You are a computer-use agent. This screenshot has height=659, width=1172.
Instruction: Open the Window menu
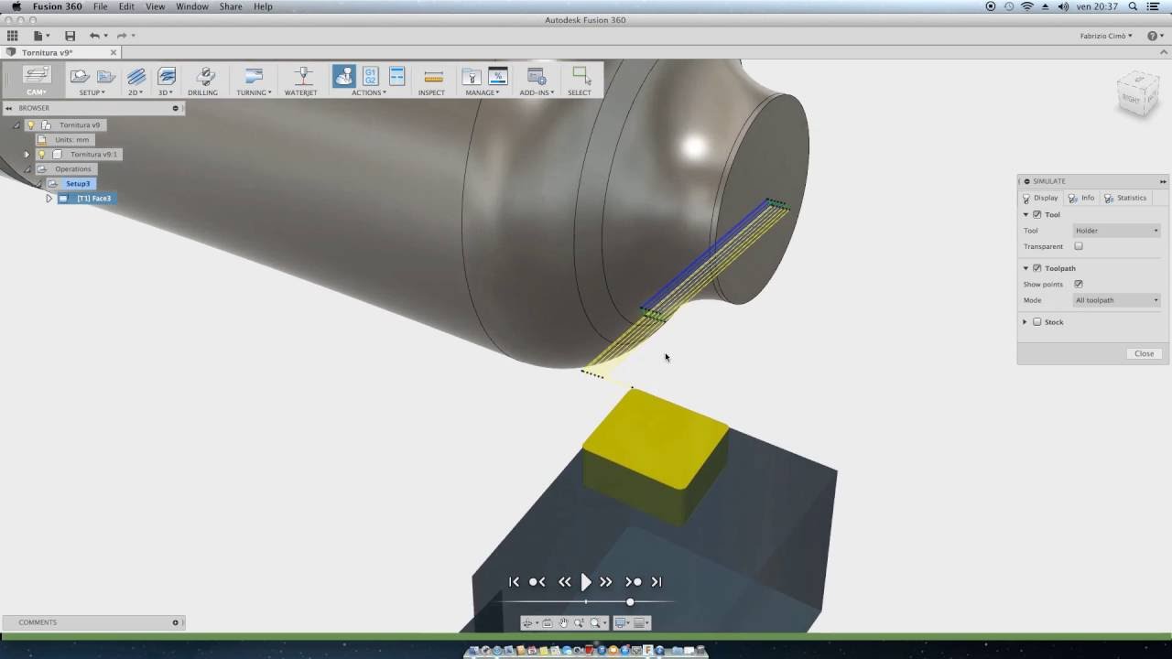[x=192, y=6]
